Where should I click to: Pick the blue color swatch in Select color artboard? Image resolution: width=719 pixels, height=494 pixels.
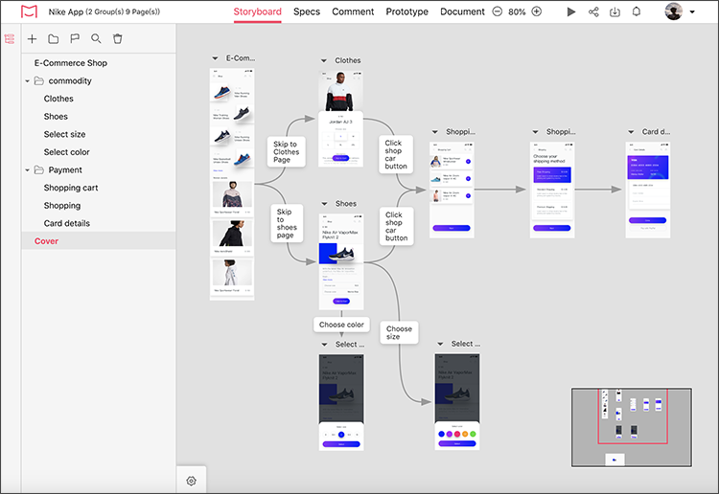coord(442,434)
